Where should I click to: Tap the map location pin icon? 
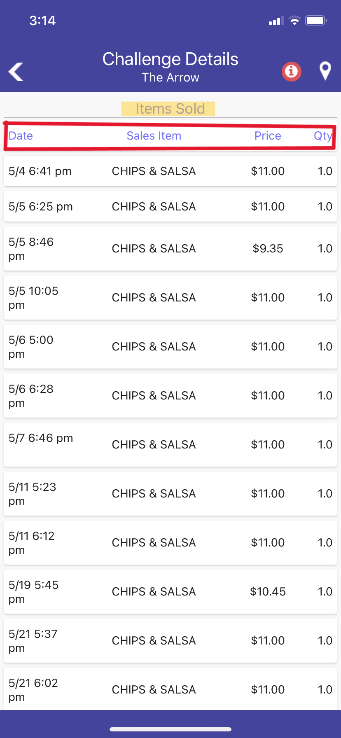coord(325,71)
